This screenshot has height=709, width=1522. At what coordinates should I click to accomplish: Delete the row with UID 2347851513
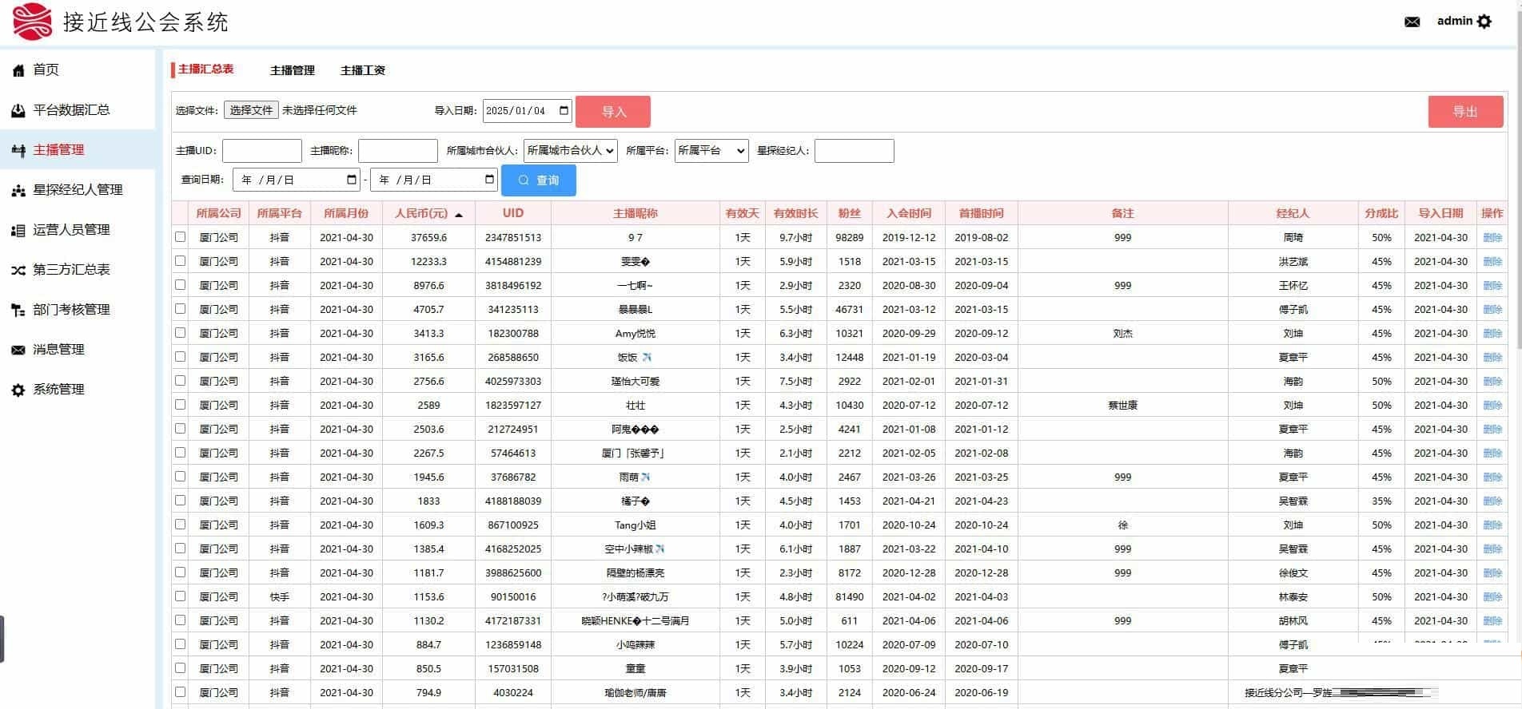coord(1492,237)
